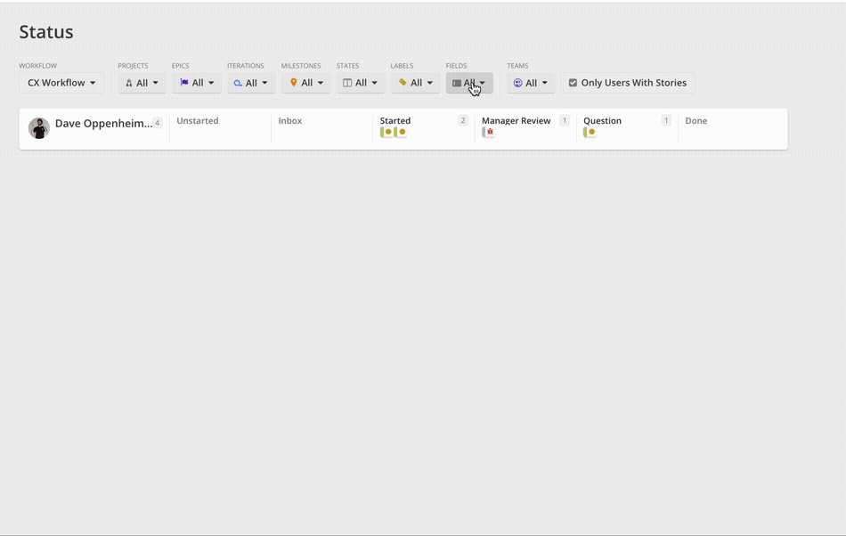Open the Labels filter dropdown
Image resolution: width=846 pixels, height=536 pixels.
(416, 83)
